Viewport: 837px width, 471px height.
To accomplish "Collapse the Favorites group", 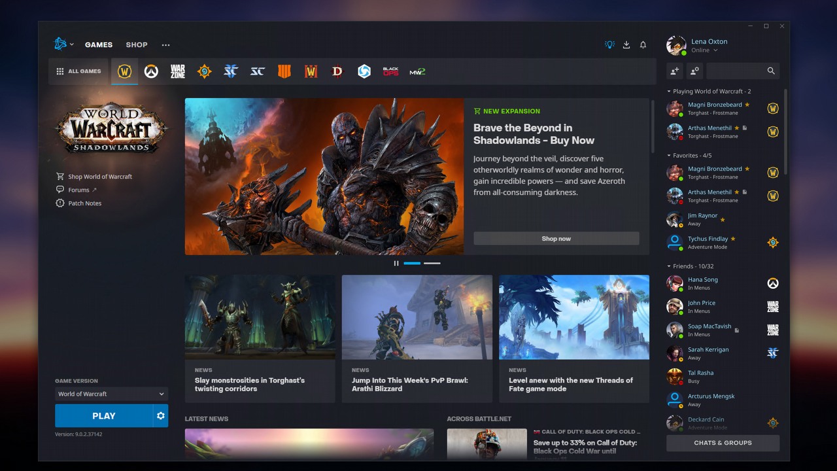I will coord(689,156).
